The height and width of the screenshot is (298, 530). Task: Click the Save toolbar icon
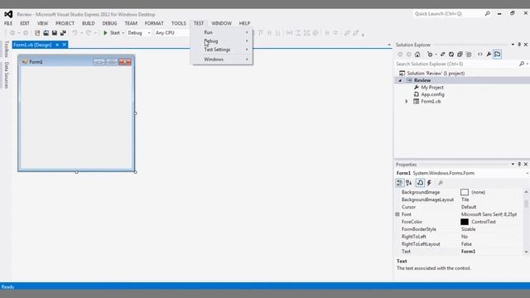55,33
